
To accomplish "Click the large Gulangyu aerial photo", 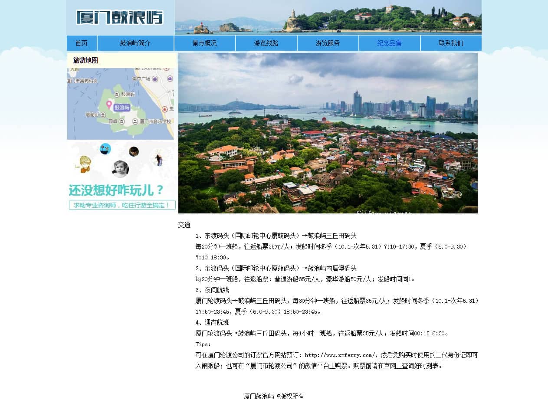I will coord(328,133).
